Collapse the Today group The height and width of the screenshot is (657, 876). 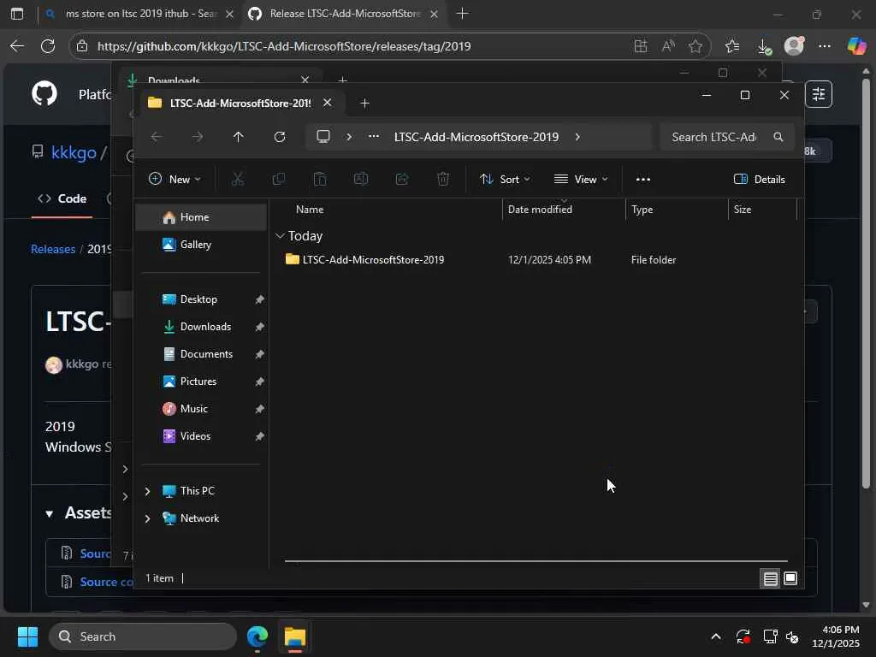(280, 236)
